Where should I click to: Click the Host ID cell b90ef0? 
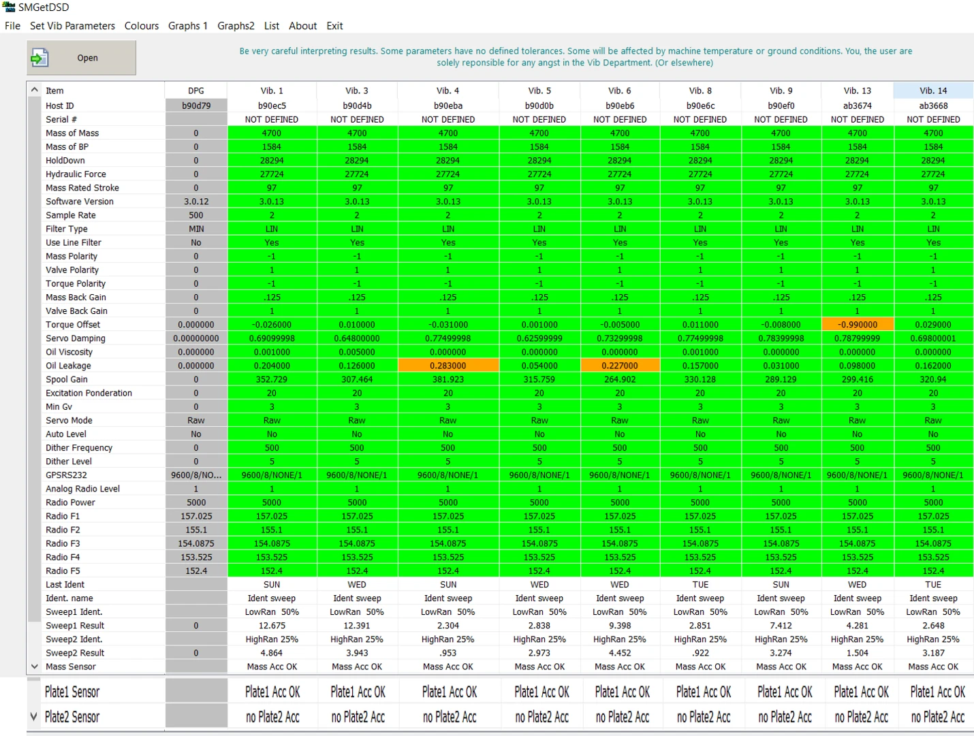[781, 106]
